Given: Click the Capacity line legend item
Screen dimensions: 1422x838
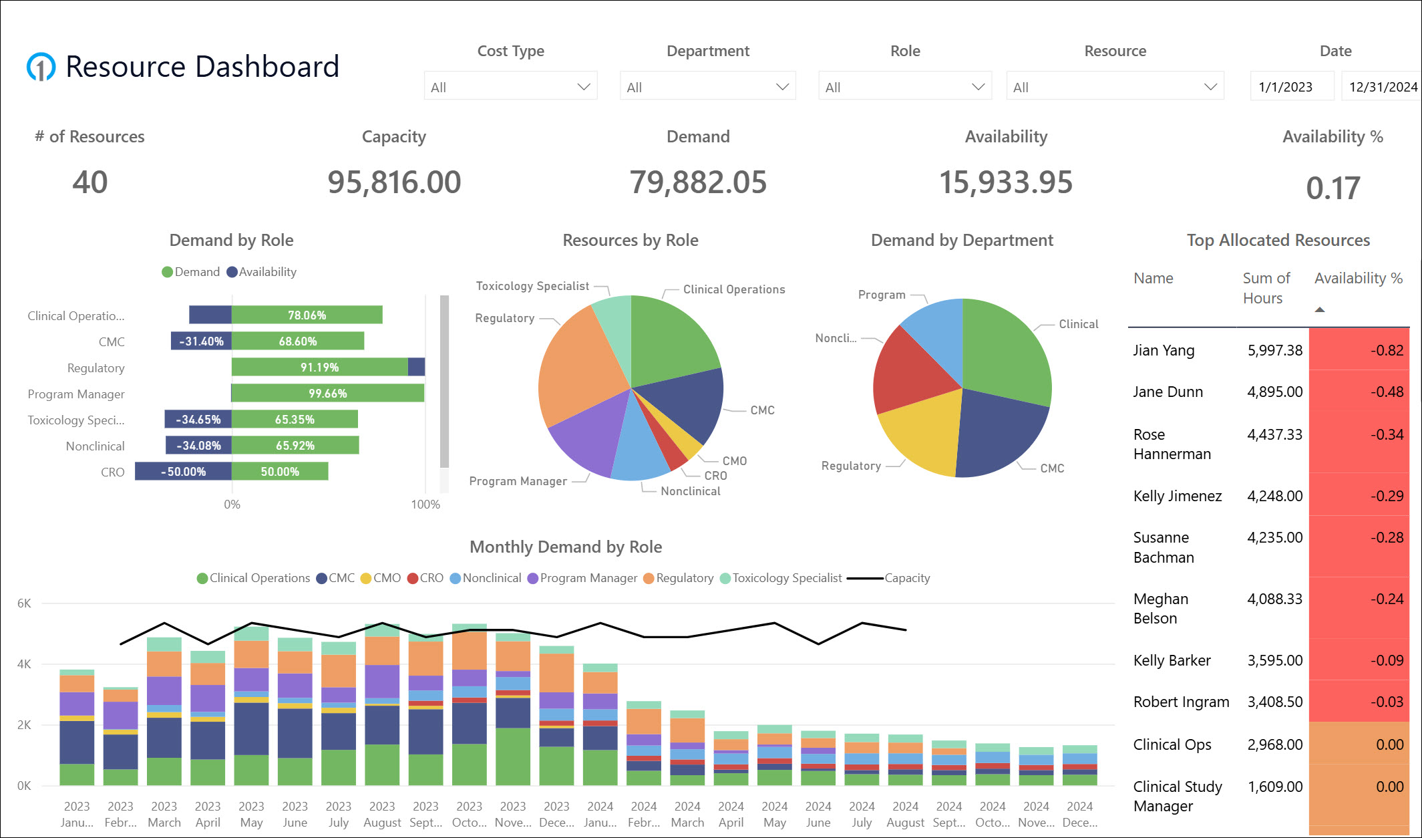Looking at the screenshot, I should point(888,578).
